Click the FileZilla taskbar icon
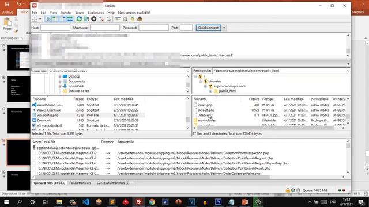 tap(138, 202)
